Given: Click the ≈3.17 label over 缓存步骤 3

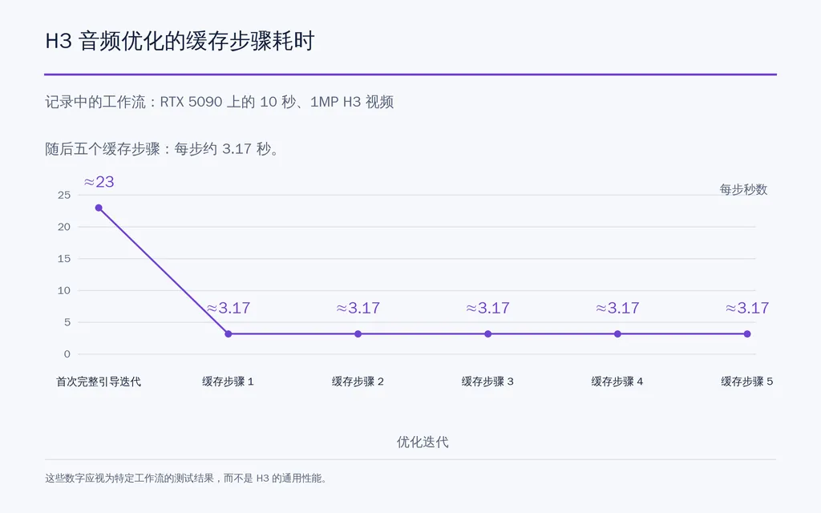Looking at the screenshot, I should [488, 308].
